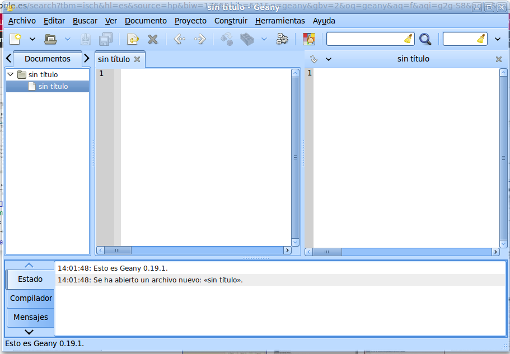Viewport: 510px width, 354px height.
Task: Open the Documento menu
Action: 146,21
